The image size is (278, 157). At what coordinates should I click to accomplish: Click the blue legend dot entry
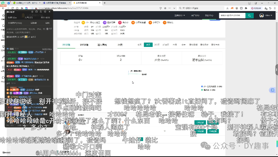click(211, 86)
